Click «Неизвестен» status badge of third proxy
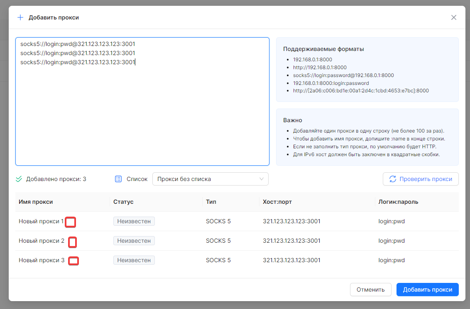470x309 pixels. (x=134, y=260)
